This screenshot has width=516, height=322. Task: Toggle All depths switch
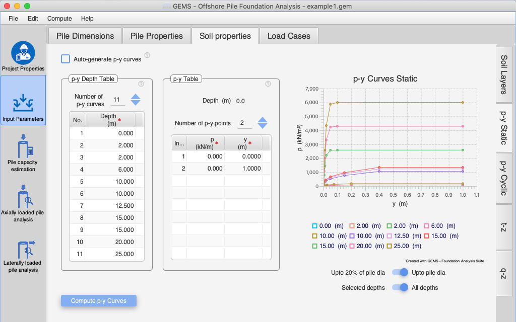(x=400, y=288)
